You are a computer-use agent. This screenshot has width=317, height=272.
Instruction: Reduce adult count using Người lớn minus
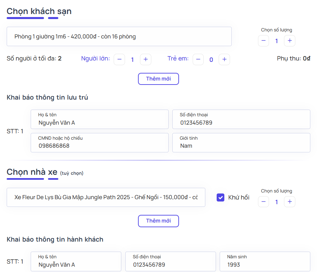[x=119, y=59]
